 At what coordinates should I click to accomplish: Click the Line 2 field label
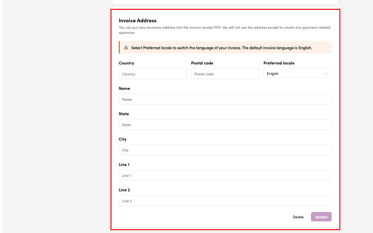(x=124, y=190)
